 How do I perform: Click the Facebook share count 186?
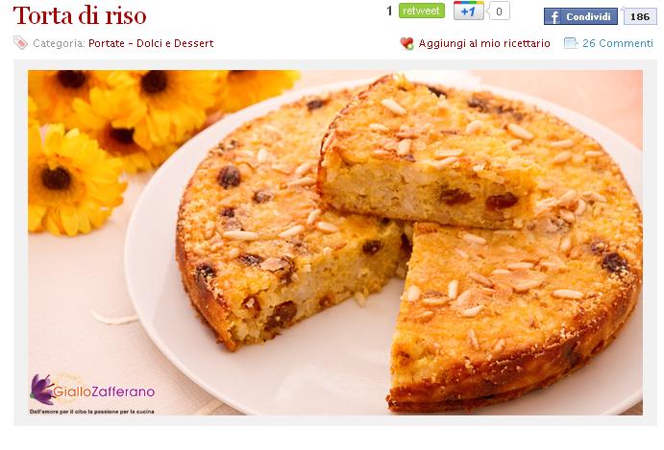[x=639, y=17]
